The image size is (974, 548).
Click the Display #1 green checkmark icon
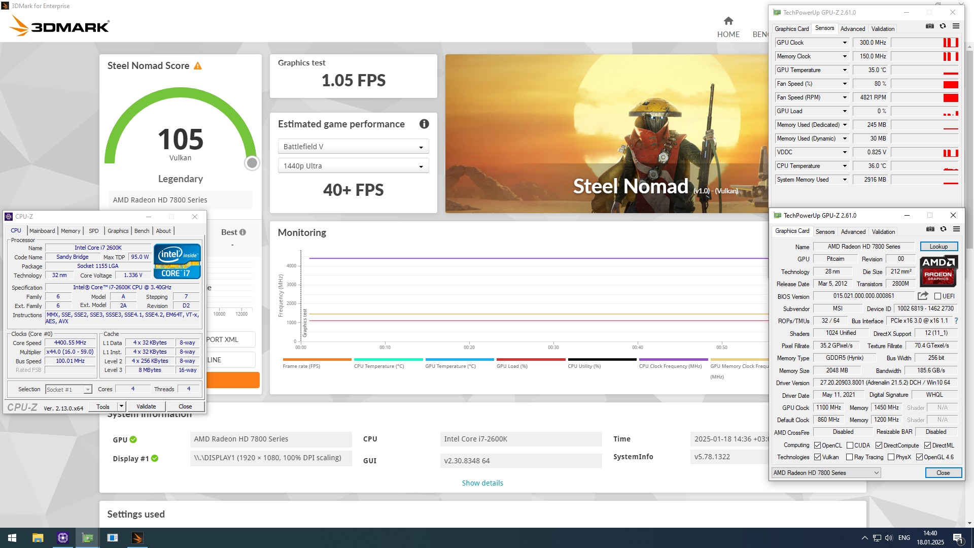click(x=155, y=458)
